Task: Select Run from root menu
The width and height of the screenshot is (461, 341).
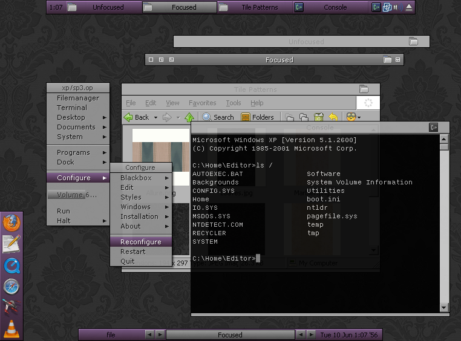Action: click(x=78, y=211)
